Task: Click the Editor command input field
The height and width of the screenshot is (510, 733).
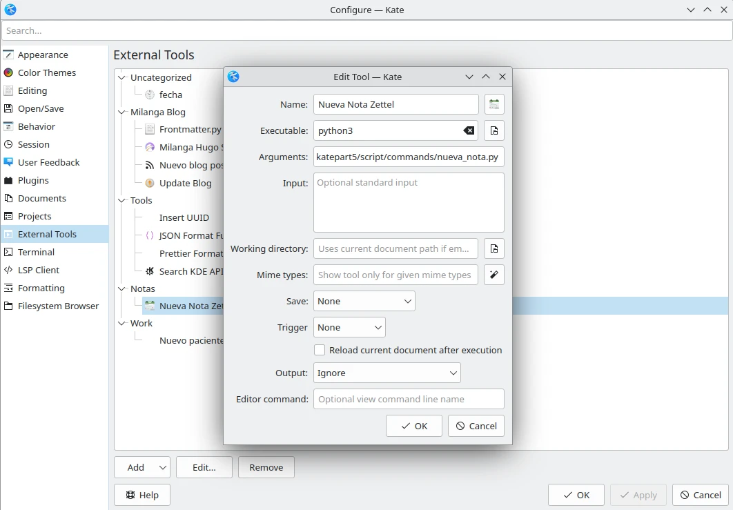Action: click(409, 399)
